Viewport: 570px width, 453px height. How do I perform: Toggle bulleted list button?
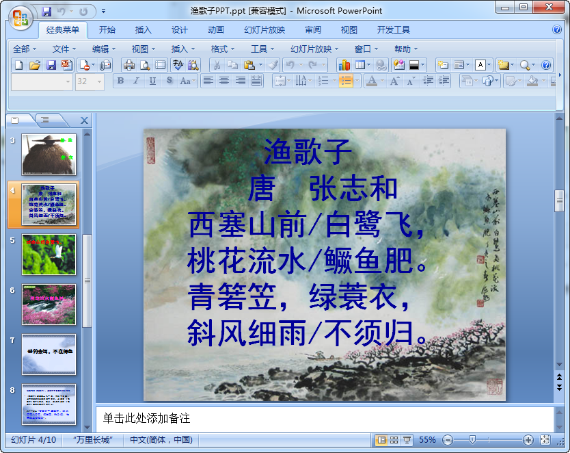point(346,81)
